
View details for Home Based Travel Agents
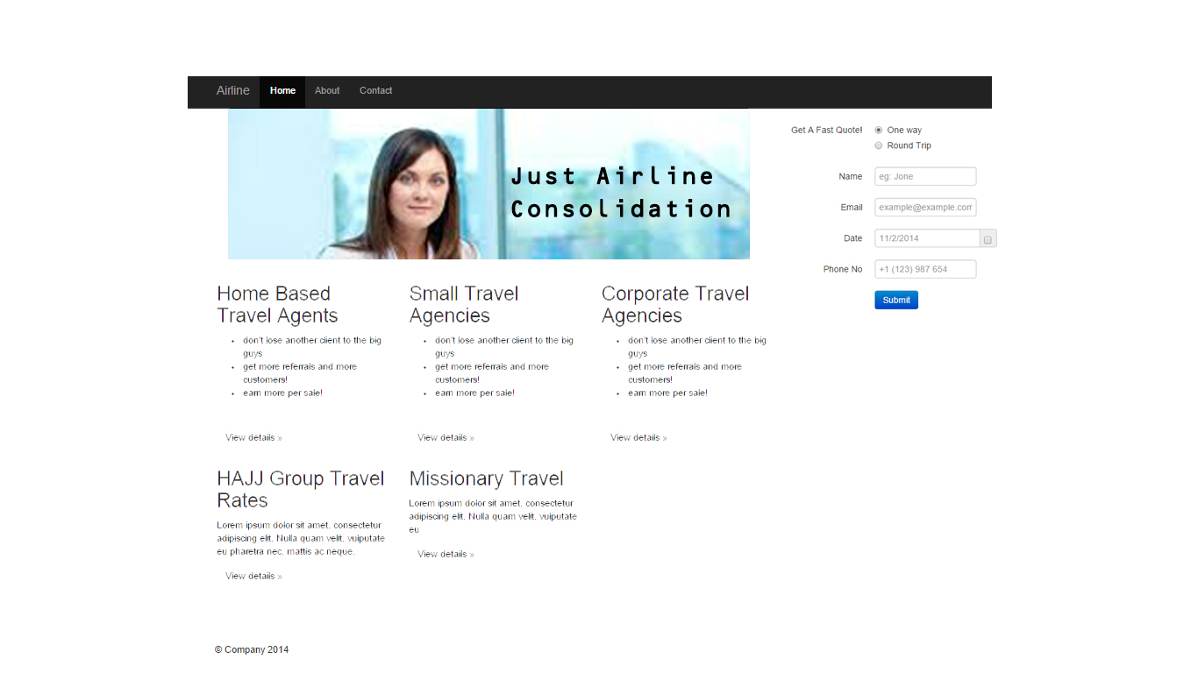253,437
